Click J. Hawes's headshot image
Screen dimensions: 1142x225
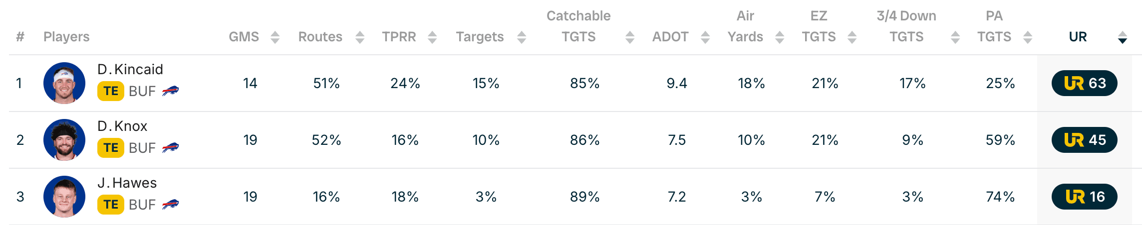click(x=64, y=197)
